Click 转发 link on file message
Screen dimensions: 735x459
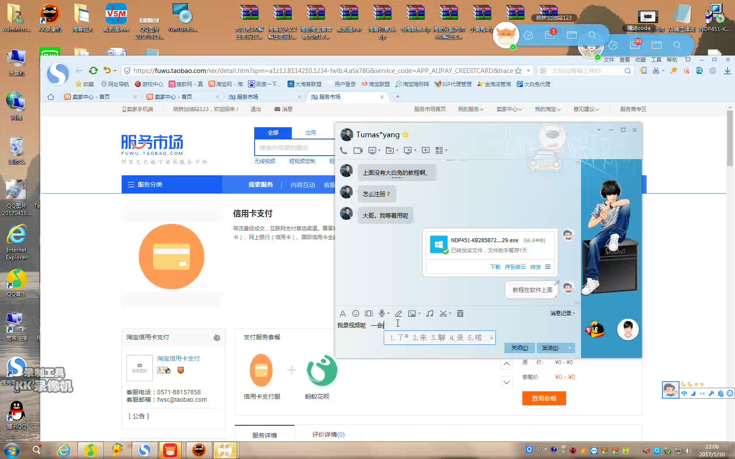click(x=535, y=267)
